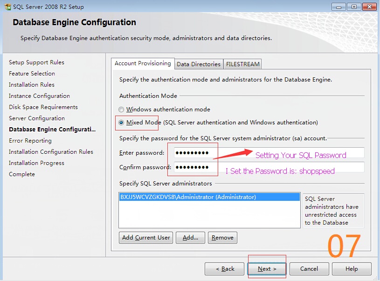Select Windows authentication mode radio button
Image resolution: width=380 pixels, height=281 pixels.
pos(122,110)
